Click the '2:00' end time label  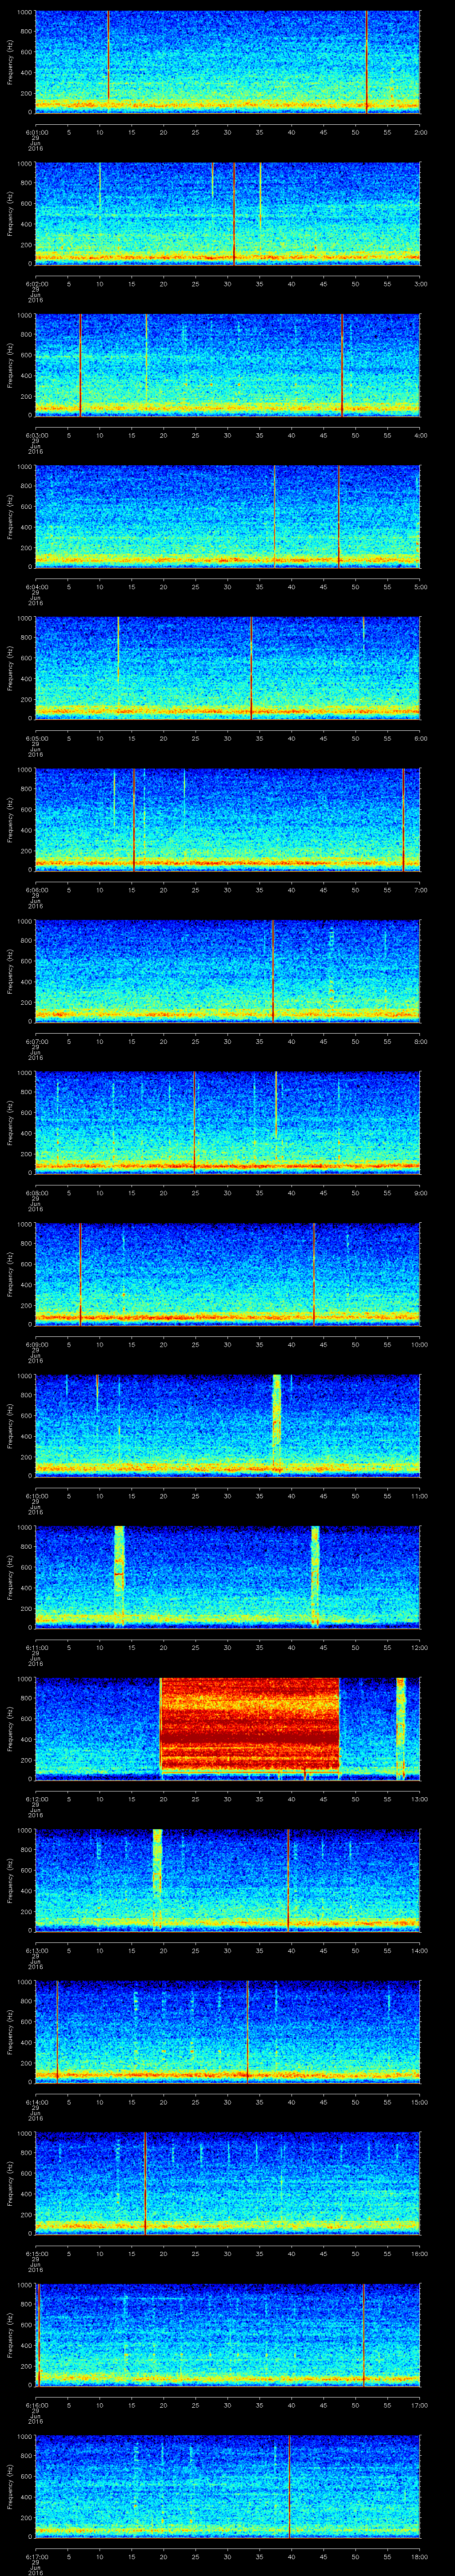point(420,132)
